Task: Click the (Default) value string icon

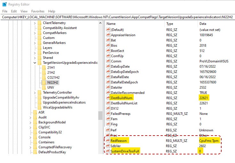Action: point(108,30)
